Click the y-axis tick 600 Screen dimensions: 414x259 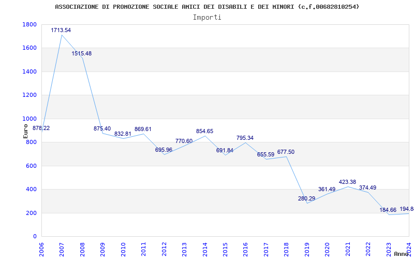click(31, 166)
